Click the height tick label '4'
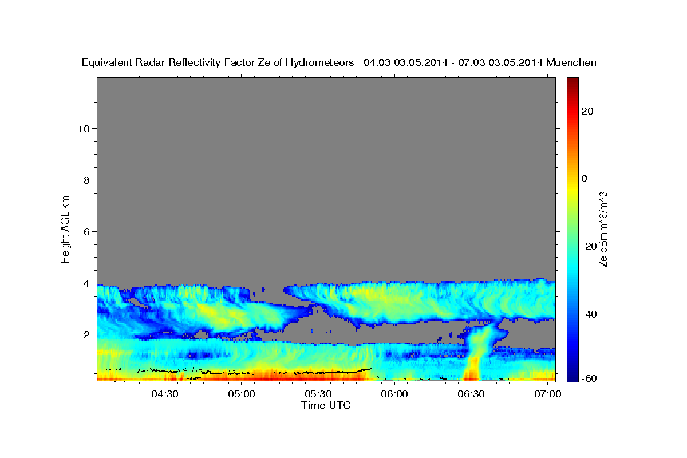 tap(87, 283)
